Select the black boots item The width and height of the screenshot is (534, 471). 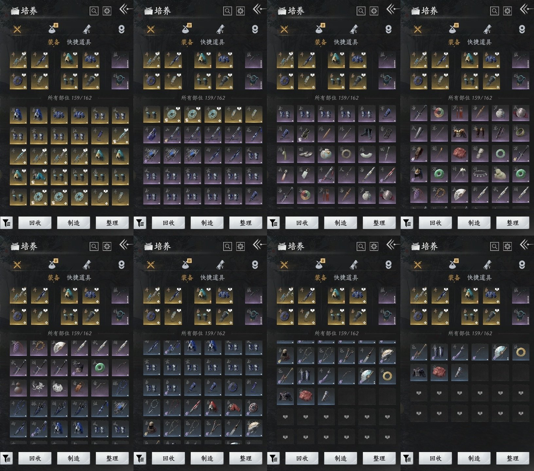pyautogui.click(x=367, y=134)
